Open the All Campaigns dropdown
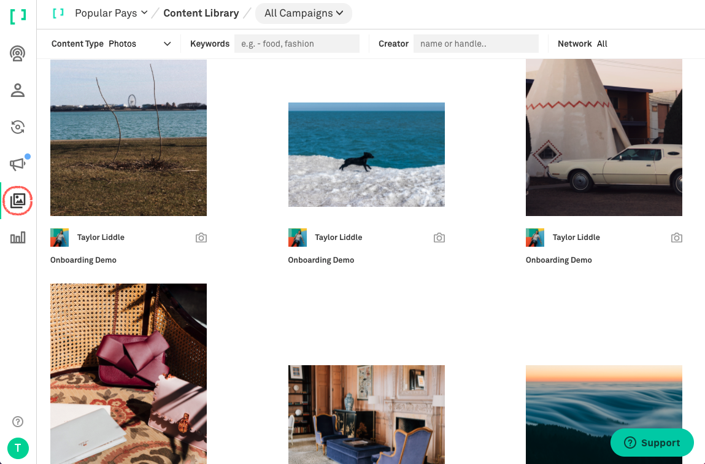This screenshot has width=705, height=464. [303, 13]
